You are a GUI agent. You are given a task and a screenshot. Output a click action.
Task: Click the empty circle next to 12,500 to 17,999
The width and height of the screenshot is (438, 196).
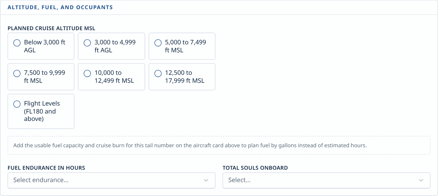pos(158,73)
